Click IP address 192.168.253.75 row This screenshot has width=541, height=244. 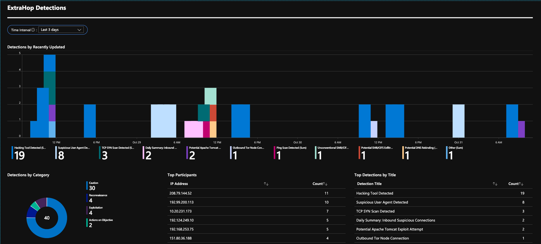point(256,229)
